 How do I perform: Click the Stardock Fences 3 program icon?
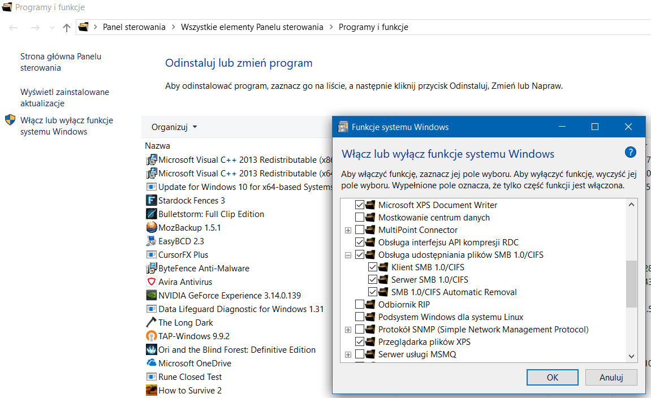click(x=152, y=201)
